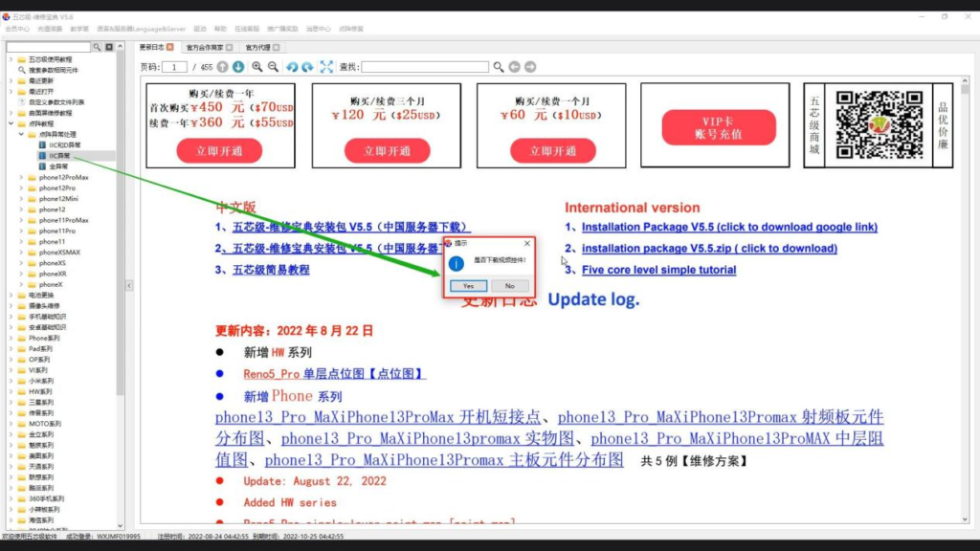980x551 pixels.
Task: Collapse the 点阵异常处理 subfolder
Action: pyautogui.click(x=21, y=134)
